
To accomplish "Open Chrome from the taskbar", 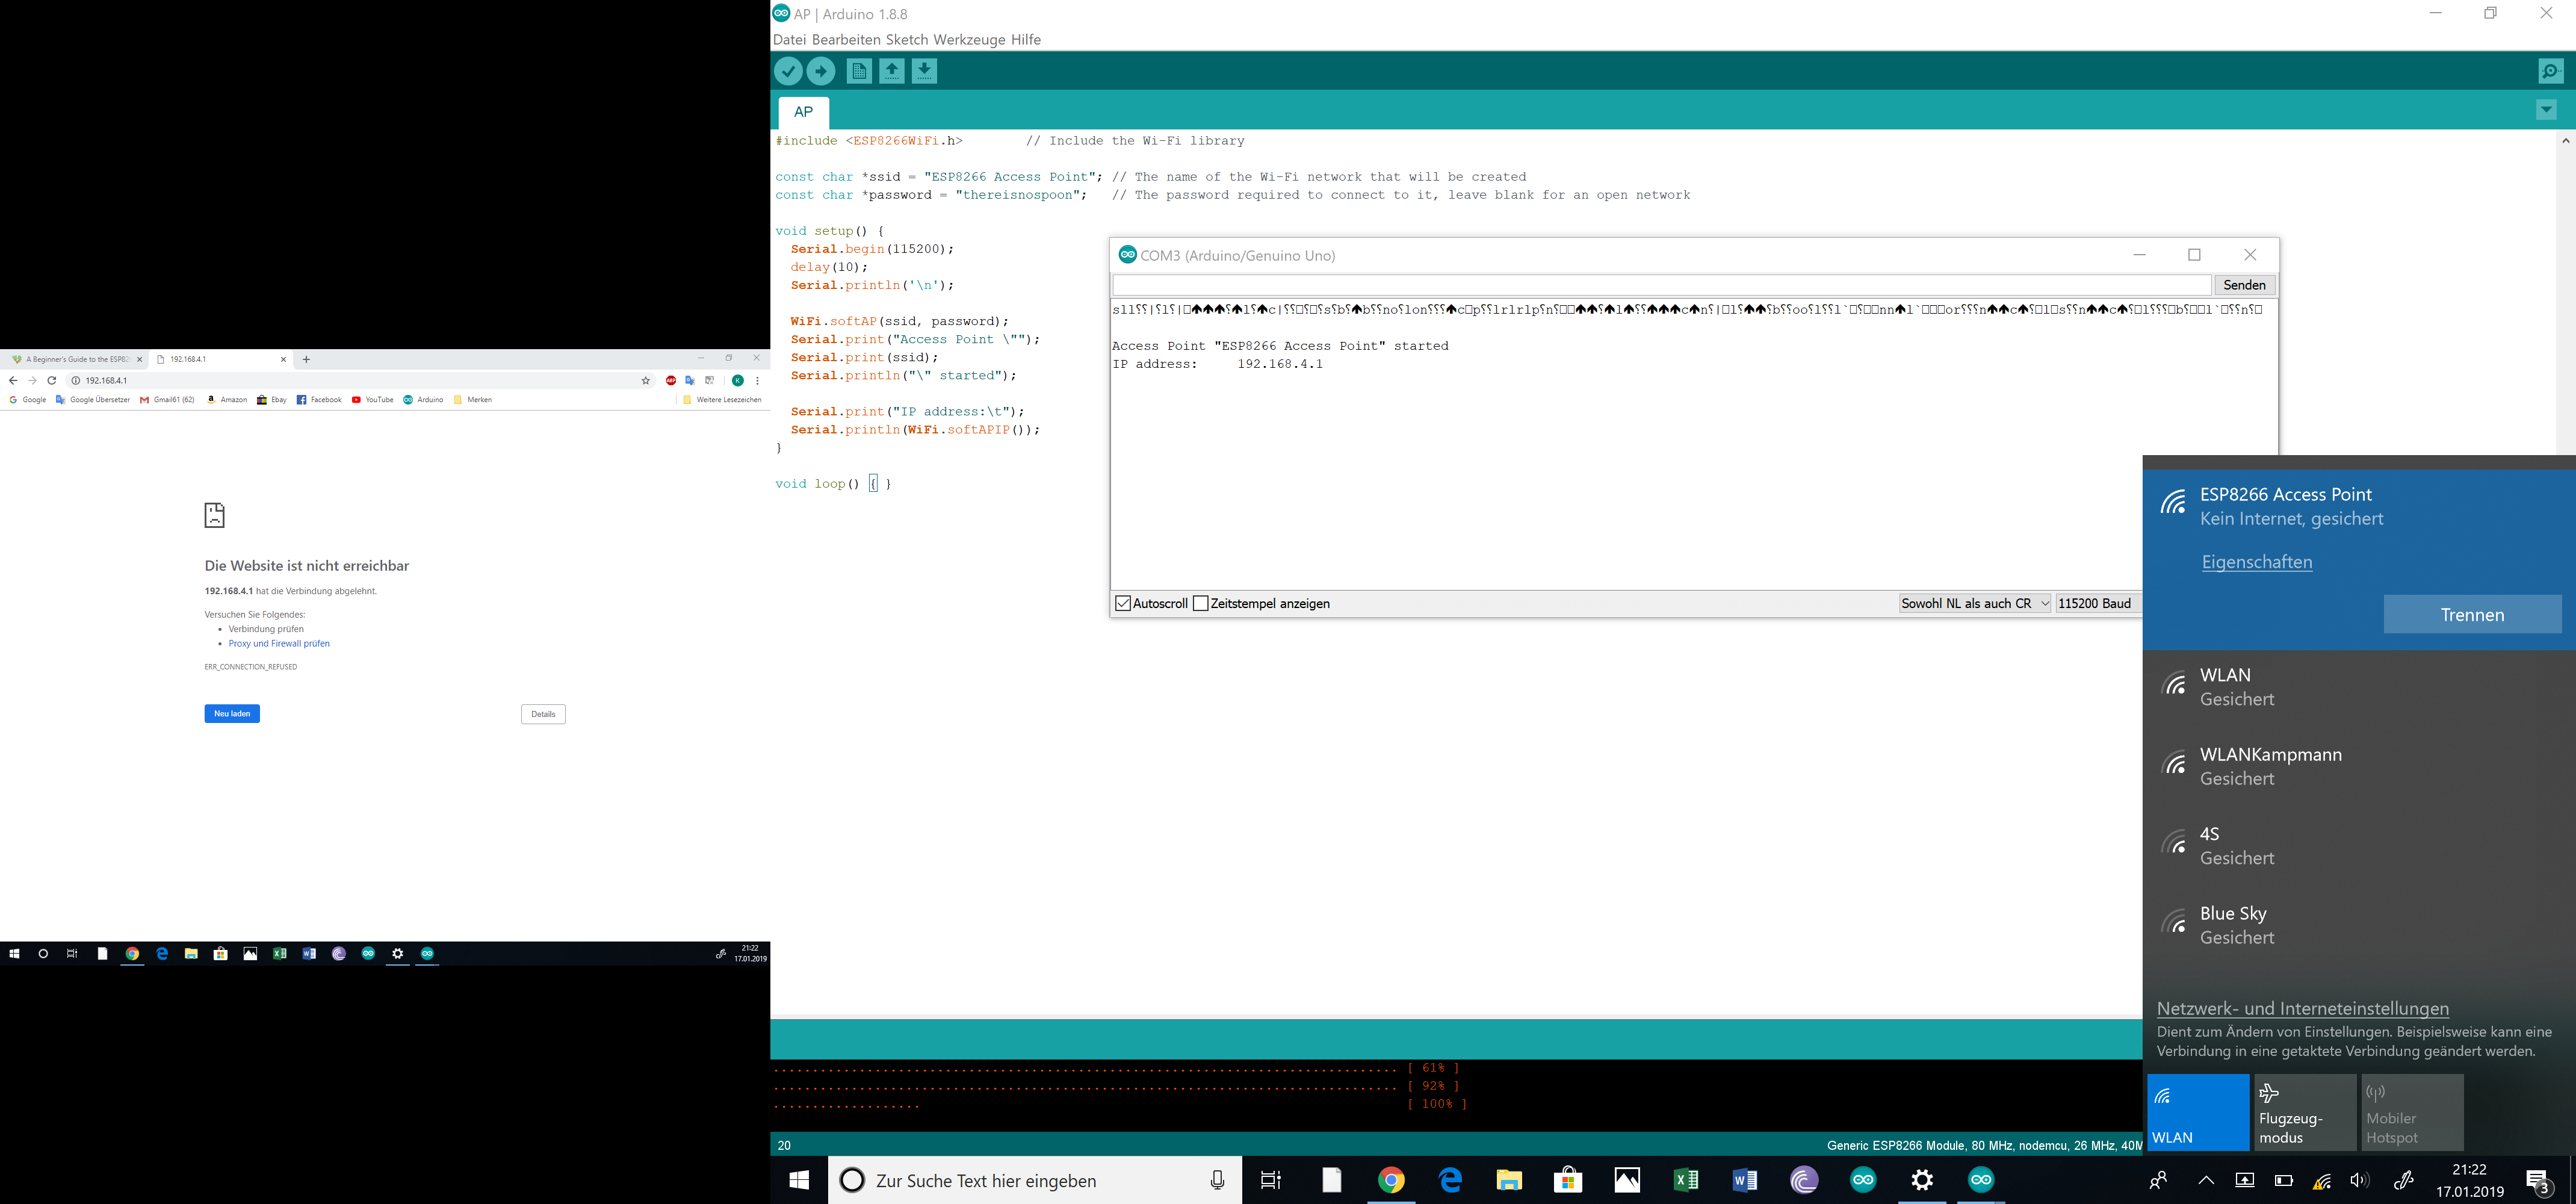I will pos(1390,1181).
